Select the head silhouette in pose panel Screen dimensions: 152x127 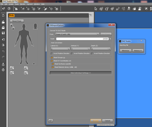point(35,26)
